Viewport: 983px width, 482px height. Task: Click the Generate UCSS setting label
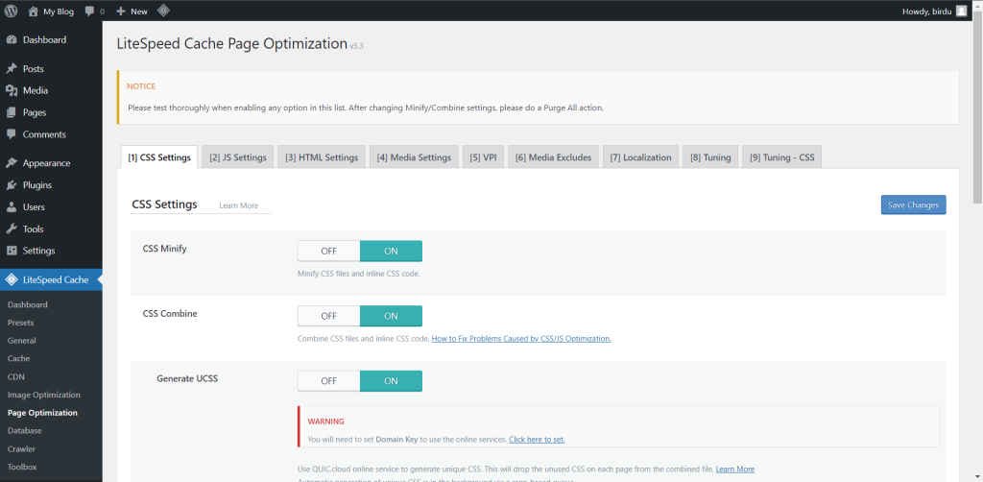187,378
